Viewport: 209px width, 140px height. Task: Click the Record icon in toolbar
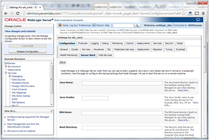click(94, 25)
